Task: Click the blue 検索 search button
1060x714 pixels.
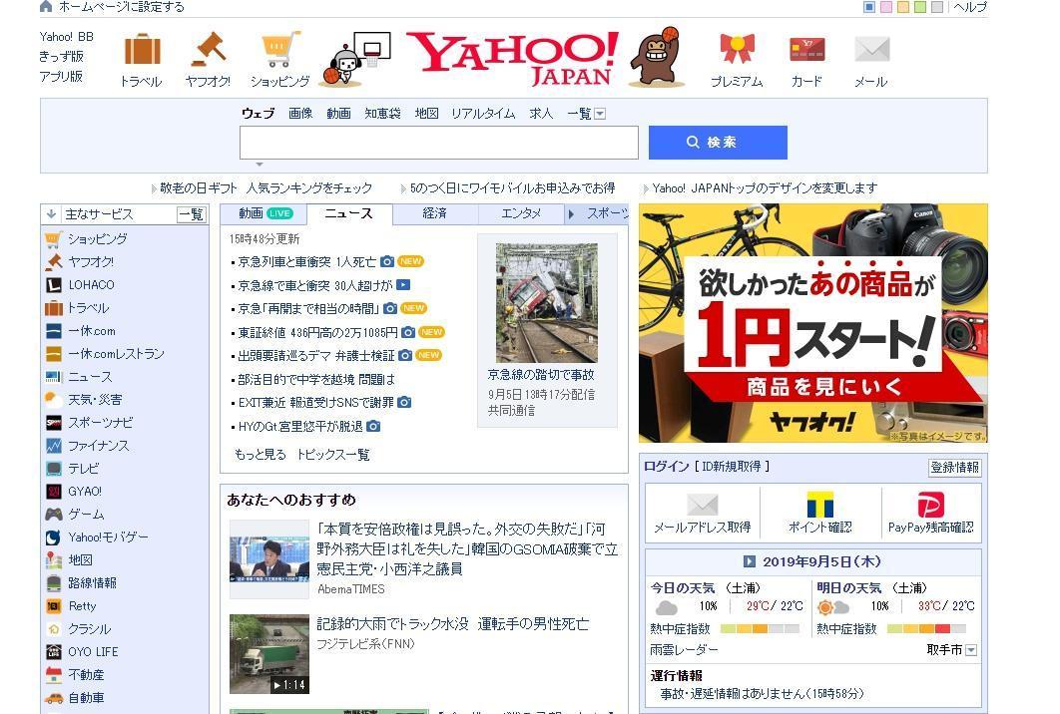Action: [x=718, y=143]
